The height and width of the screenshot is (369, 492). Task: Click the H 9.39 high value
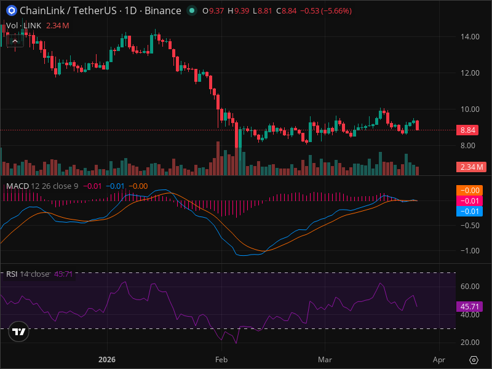(x=239, y=11)
